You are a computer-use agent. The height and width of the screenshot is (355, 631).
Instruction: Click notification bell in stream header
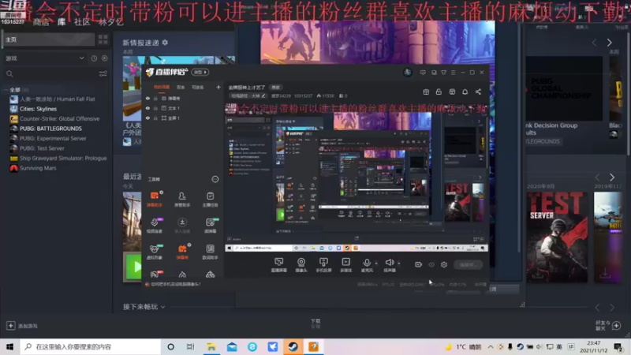[465, 92]
